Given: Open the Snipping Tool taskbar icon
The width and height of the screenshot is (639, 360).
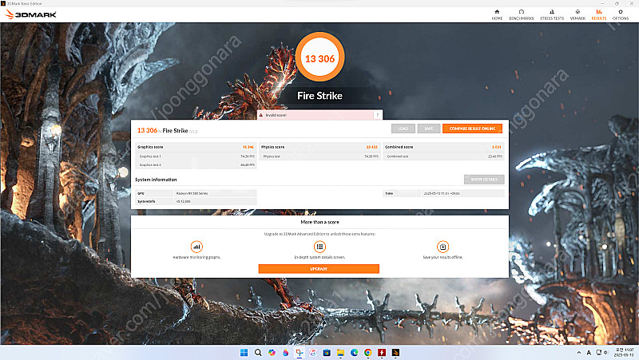Looking at the screenshot, I should pos(299,353).
